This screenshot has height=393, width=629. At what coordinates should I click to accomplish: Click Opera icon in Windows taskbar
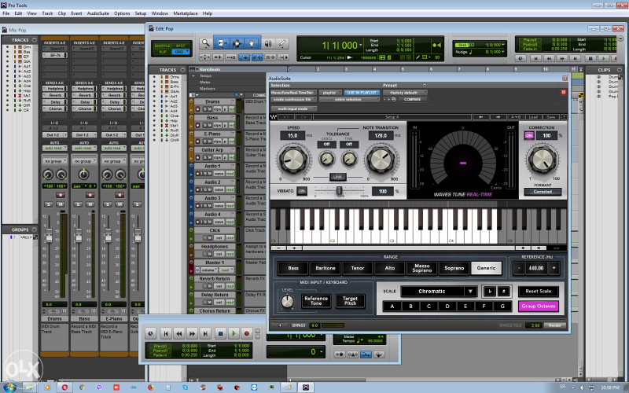64,387
